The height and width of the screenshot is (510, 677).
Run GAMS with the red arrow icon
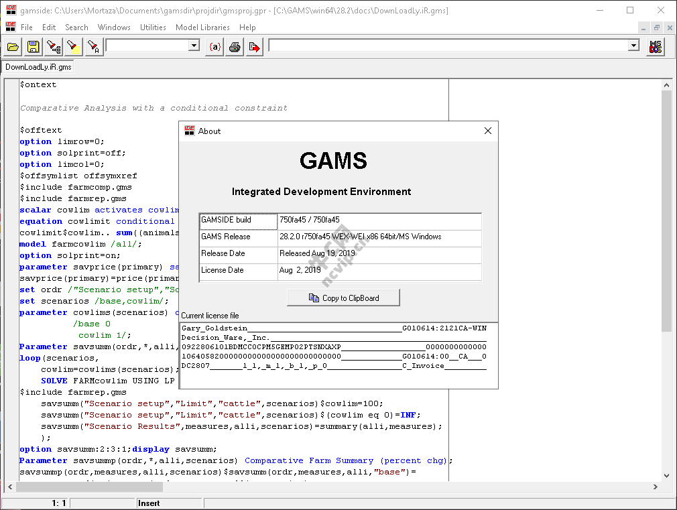click(254, 47)
